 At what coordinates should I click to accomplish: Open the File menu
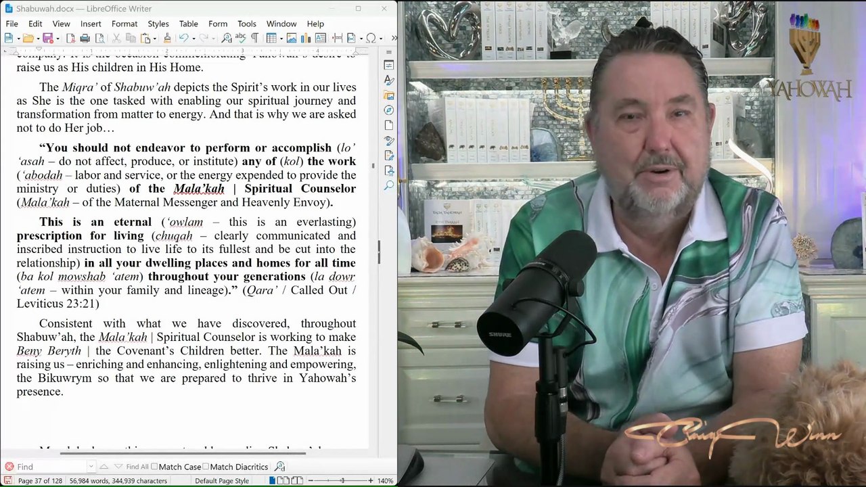tap(12, 24)
